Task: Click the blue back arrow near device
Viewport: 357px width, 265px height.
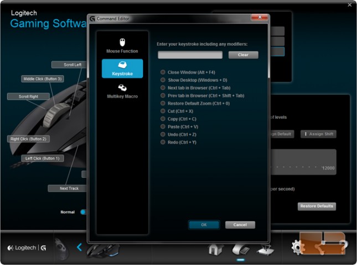Action: point(79,247)
